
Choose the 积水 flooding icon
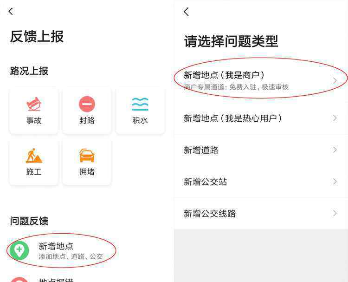tap(140, 104)
